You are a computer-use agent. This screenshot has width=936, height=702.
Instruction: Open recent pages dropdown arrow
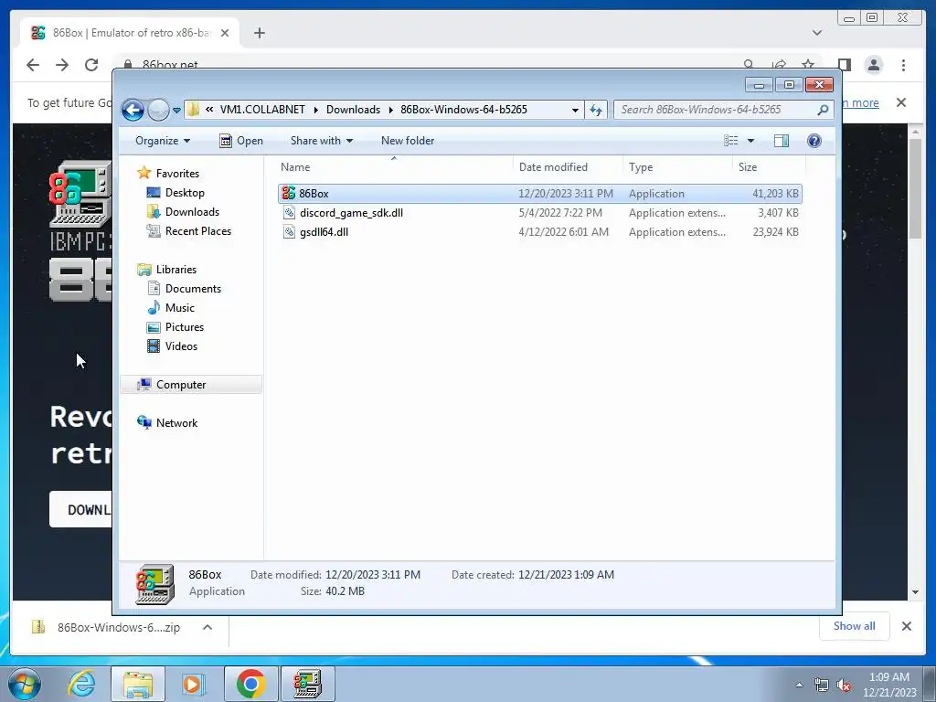tap(176, 110)
